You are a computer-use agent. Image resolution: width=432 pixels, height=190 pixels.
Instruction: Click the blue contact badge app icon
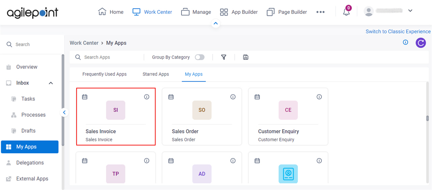click(288, 174)
